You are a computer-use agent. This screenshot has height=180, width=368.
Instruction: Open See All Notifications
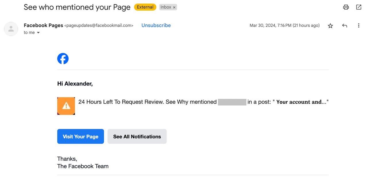[x=137, y=136]
